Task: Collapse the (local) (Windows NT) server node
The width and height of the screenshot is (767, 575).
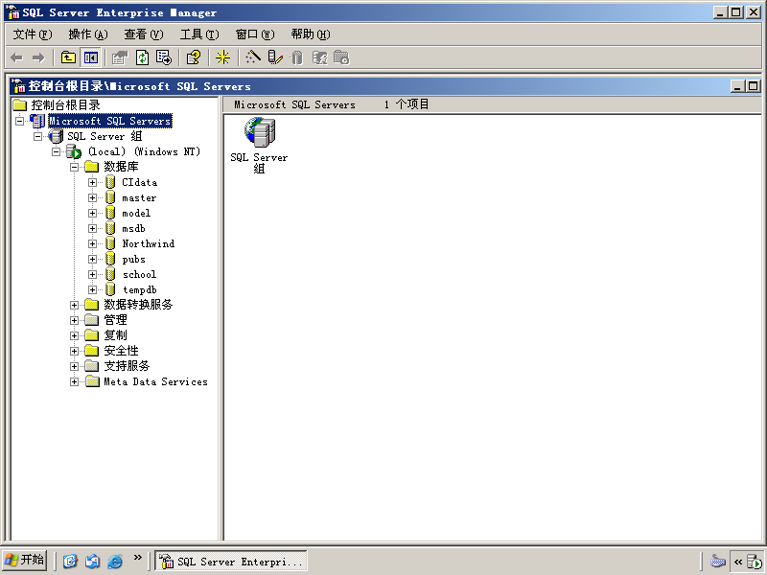Action: (56, 152)
